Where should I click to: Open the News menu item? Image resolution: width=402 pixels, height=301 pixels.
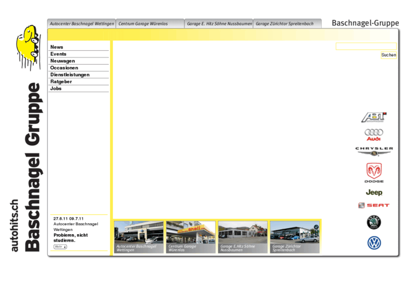pyautogui.click(x=79, y=47)
